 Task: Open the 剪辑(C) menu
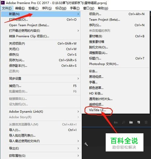tap(33, 8)
